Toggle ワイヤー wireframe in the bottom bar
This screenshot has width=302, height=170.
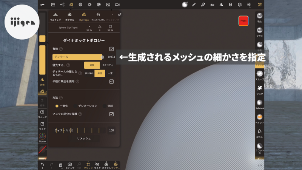(116, 165)
